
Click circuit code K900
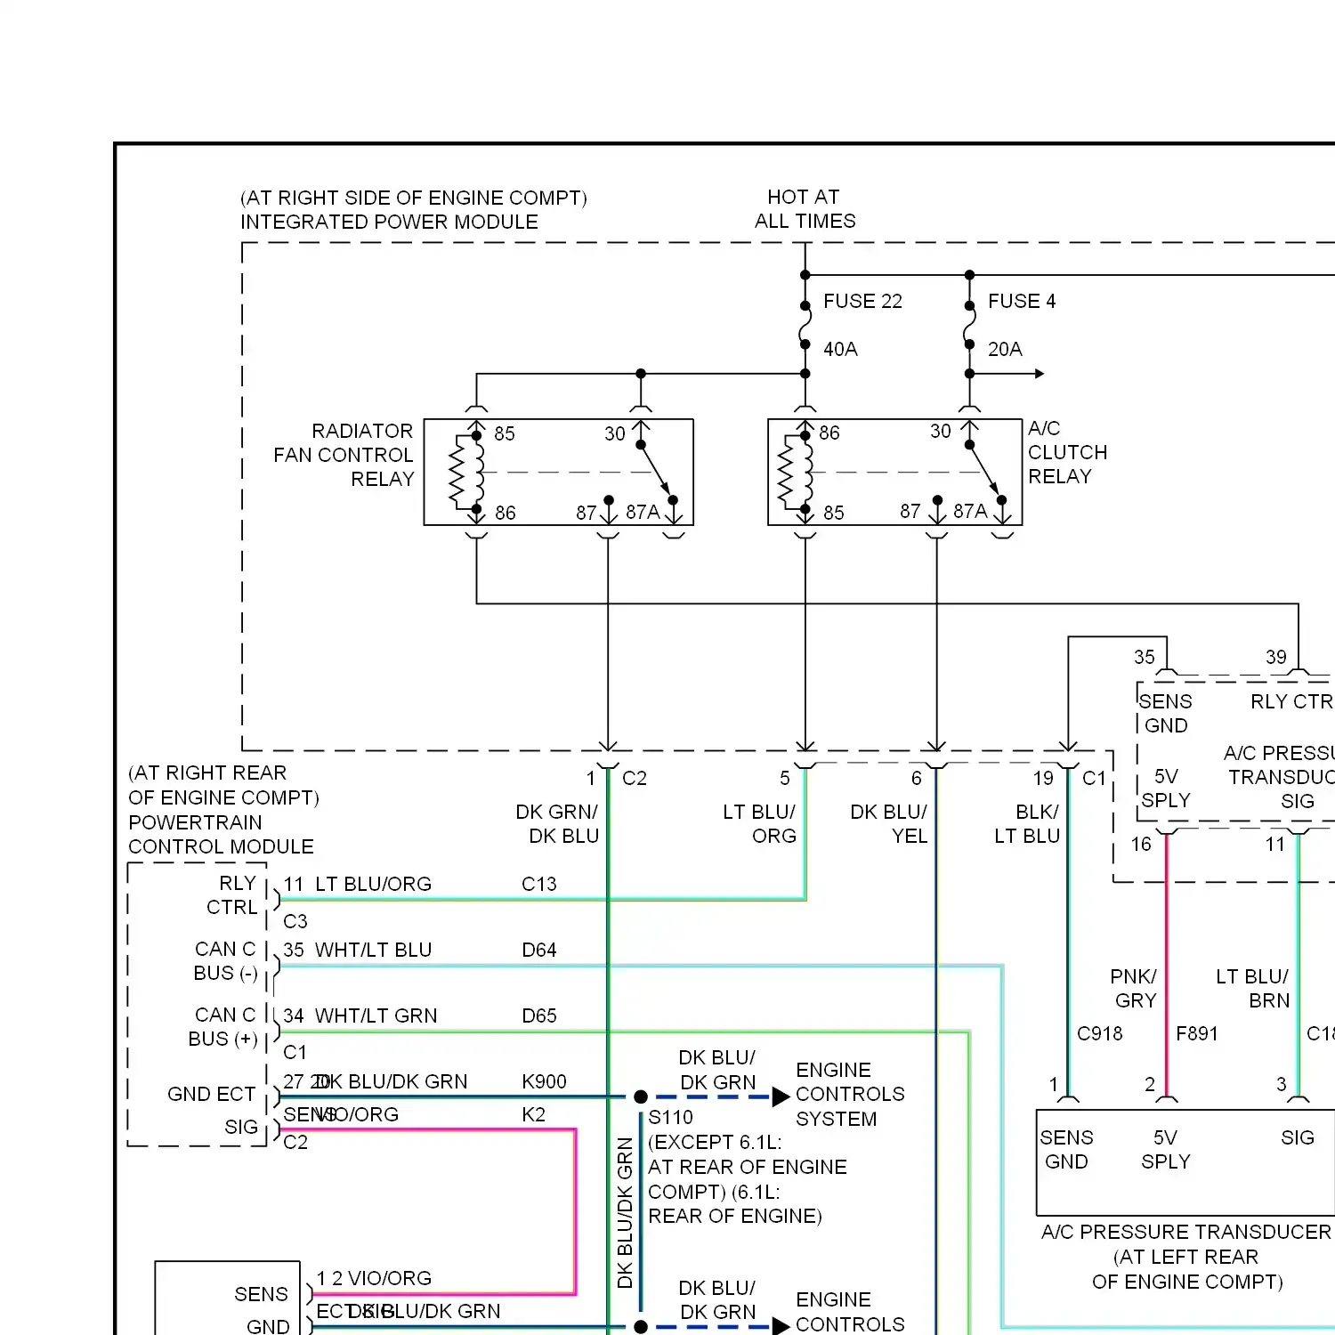(544, 1081)
